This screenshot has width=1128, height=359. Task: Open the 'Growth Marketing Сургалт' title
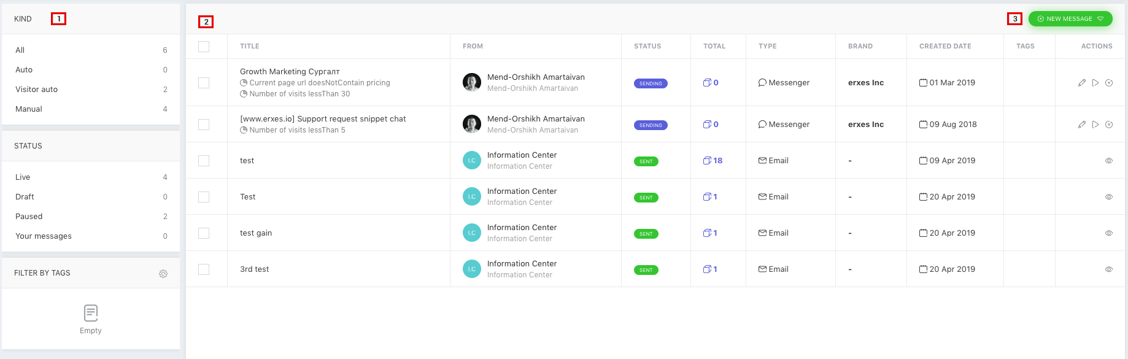[x=290, y=72]
